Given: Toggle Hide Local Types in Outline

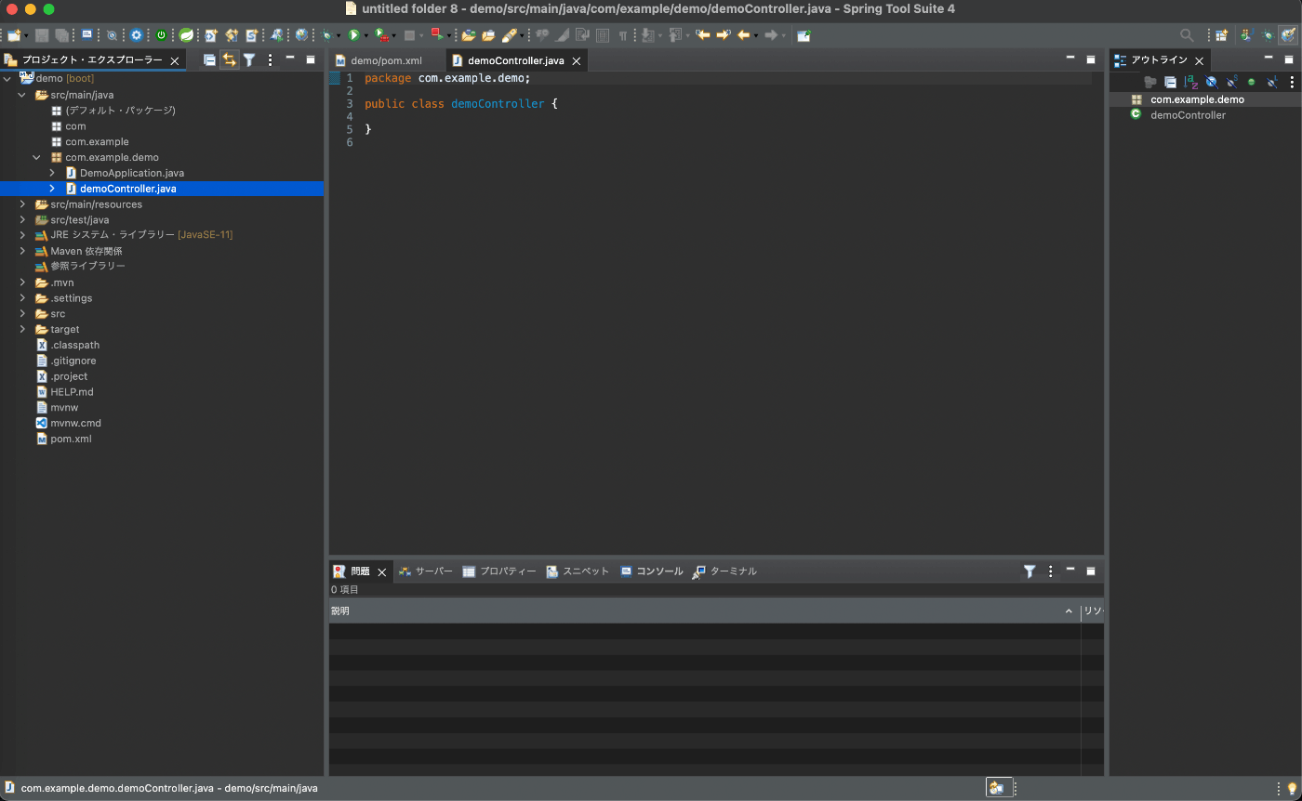Looking at the screenshot, I should coord(1271,82).
